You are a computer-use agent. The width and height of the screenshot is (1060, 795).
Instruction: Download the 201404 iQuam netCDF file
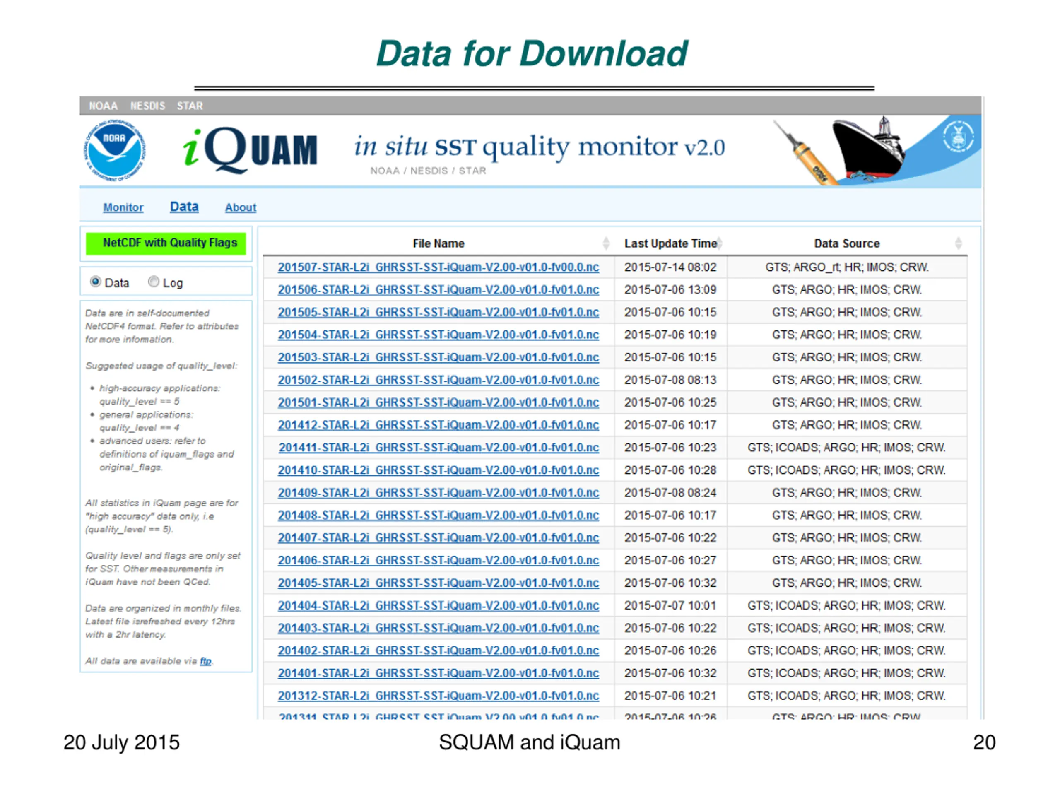pos(438,605)
